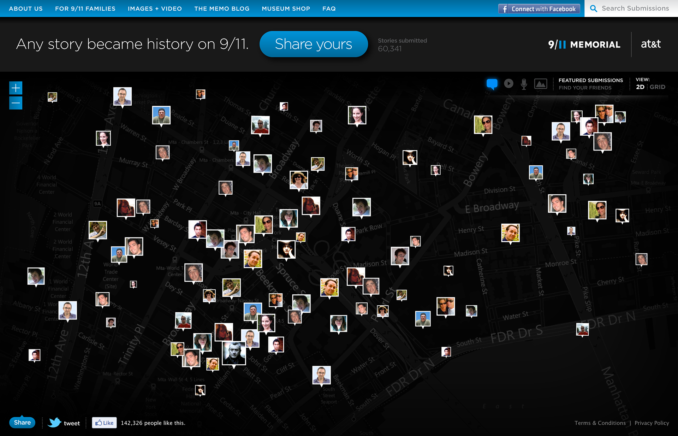Zoom out the map with minus button
The image size is (678, 436).
tap(16, 103)
